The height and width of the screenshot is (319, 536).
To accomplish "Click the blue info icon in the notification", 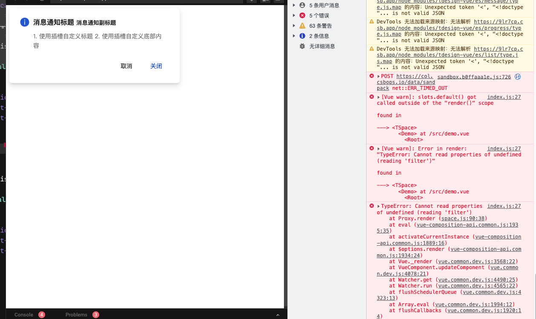I will 25,22.
